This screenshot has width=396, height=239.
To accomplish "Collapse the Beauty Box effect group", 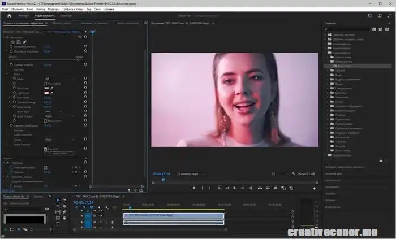I will (5, 37).
